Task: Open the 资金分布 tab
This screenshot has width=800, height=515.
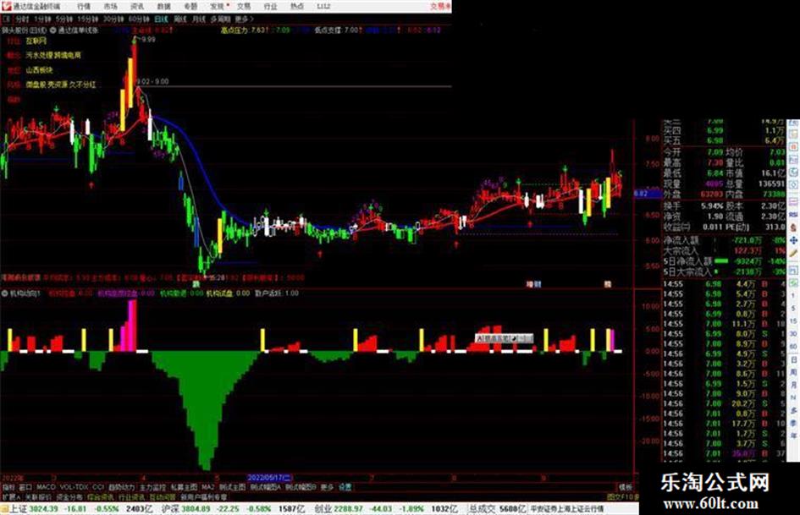Action: click(69, 496)
